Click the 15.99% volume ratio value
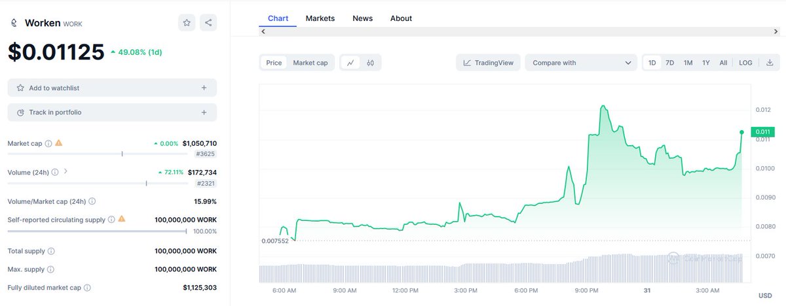786x306 pixels. (205, 201)
